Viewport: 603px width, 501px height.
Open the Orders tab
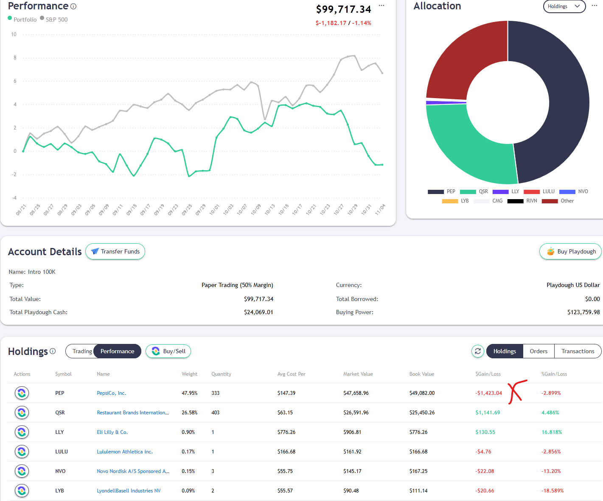(538, 351)
